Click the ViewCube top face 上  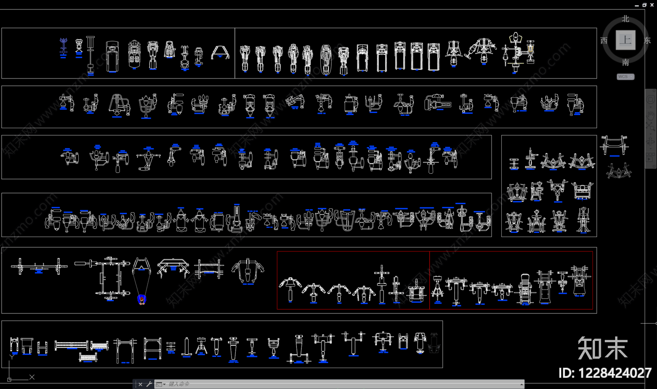(x=625, y=40)
